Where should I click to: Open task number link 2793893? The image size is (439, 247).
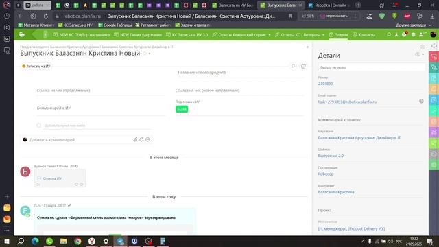pos(325,84)
